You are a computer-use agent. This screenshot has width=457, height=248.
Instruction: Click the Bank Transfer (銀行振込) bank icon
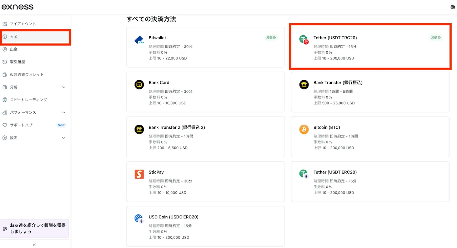304,84
